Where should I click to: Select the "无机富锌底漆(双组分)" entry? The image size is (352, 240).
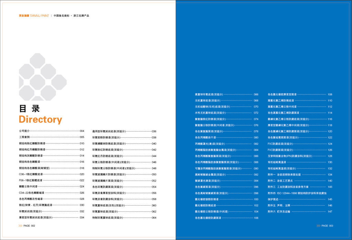pos(227,100)
